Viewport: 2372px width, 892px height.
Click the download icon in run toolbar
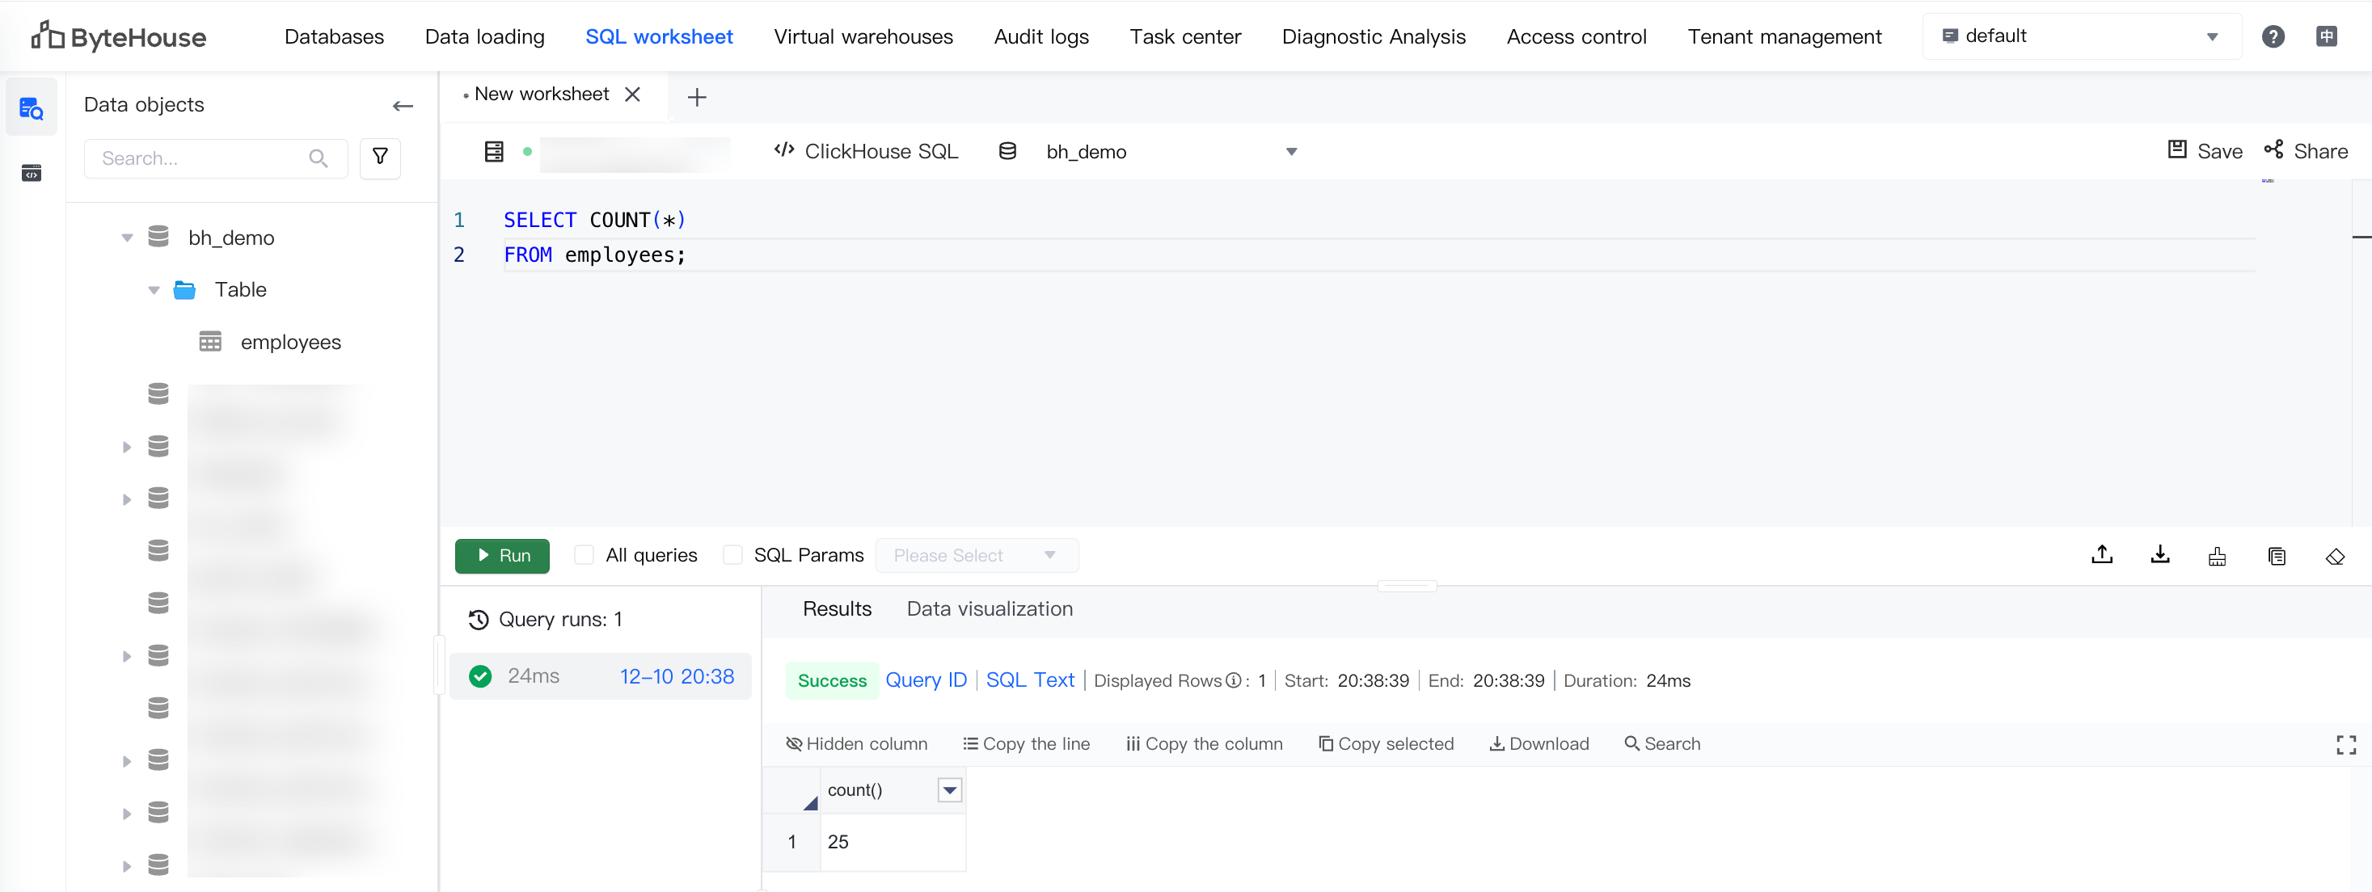point(2159,555)
